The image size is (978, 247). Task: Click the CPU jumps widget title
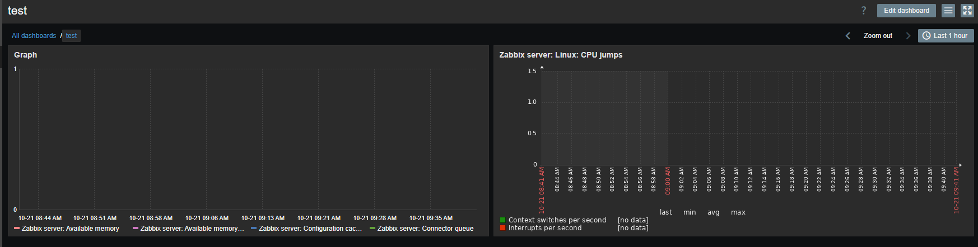561,55
